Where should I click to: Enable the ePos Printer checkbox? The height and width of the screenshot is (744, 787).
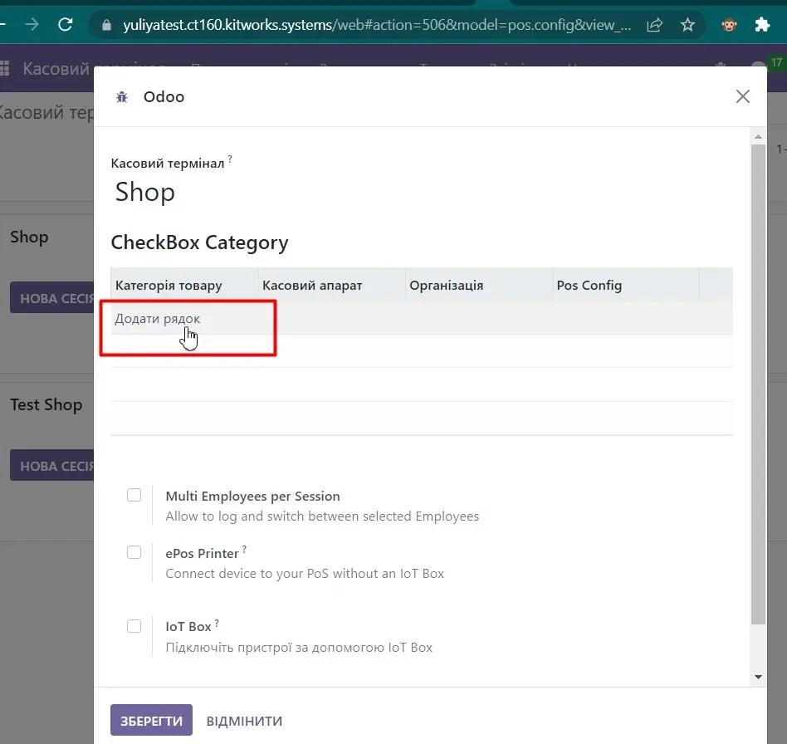click(134, 552)
